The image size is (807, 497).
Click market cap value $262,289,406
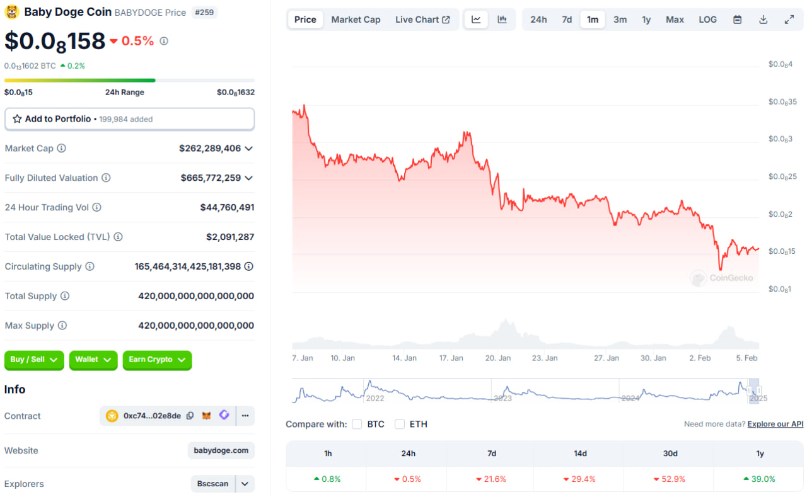click(210, 149)
